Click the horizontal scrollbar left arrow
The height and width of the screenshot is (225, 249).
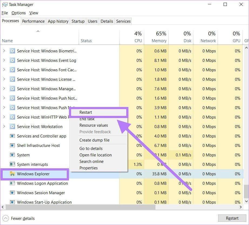click(3, 207)
